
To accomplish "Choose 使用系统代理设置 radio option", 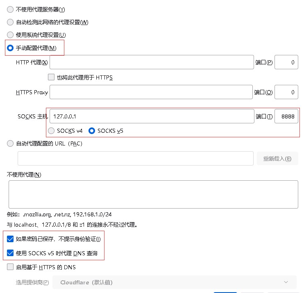I will click(10, 35).
